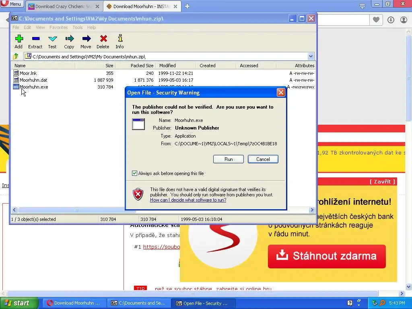Click the Stáhnout zdarma download button
This screenshot has height=309, width=412.
pyautogui.click(x=327, y=256)
